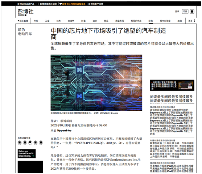Select the 财富 nav tab
The width and height of the screenshot is (202, 174).
83,21
